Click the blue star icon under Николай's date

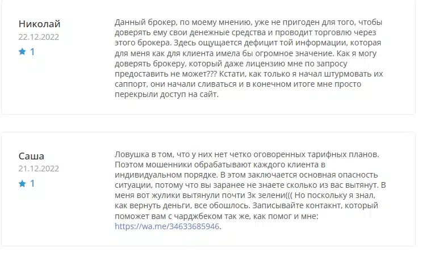22,52
